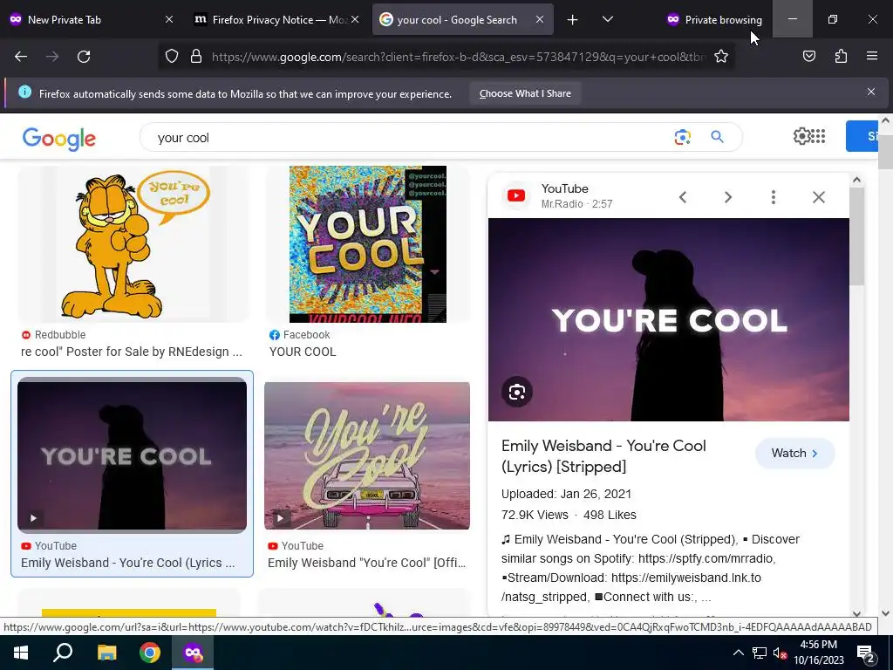The width and height of the screenshot is (893, 670).
Task: Open Google quick settings gear
Action: coord(801,136)
